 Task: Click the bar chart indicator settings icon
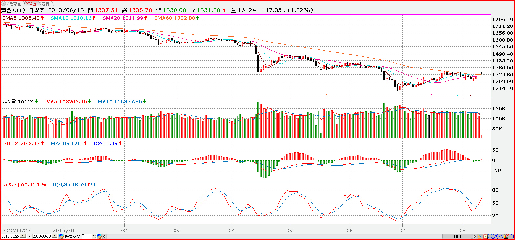[x=506, y=236]
